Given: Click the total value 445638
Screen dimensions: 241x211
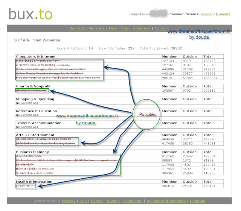Looking at the screenshot, I should [x=209, y=144].
